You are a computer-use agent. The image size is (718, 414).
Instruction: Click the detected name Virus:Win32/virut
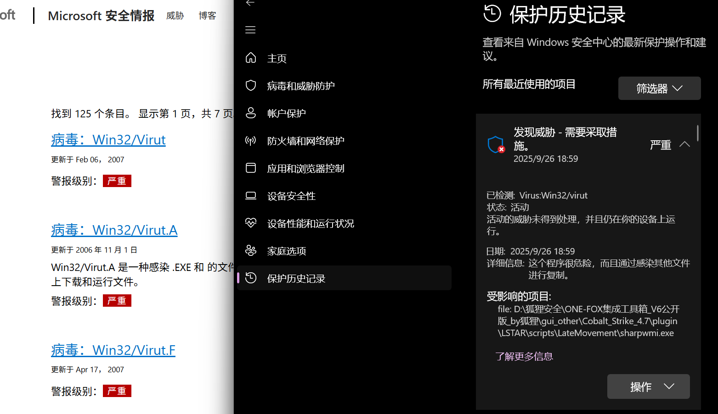point(553,195)
